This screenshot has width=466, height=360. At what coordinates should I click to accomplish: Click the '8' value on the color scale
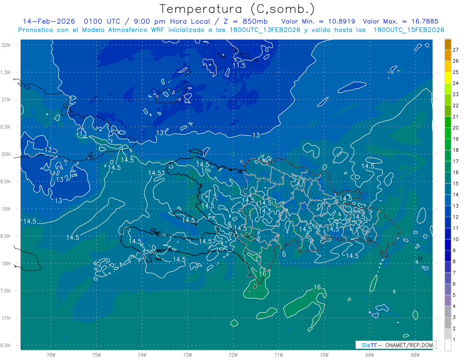[x=454, y=262]
